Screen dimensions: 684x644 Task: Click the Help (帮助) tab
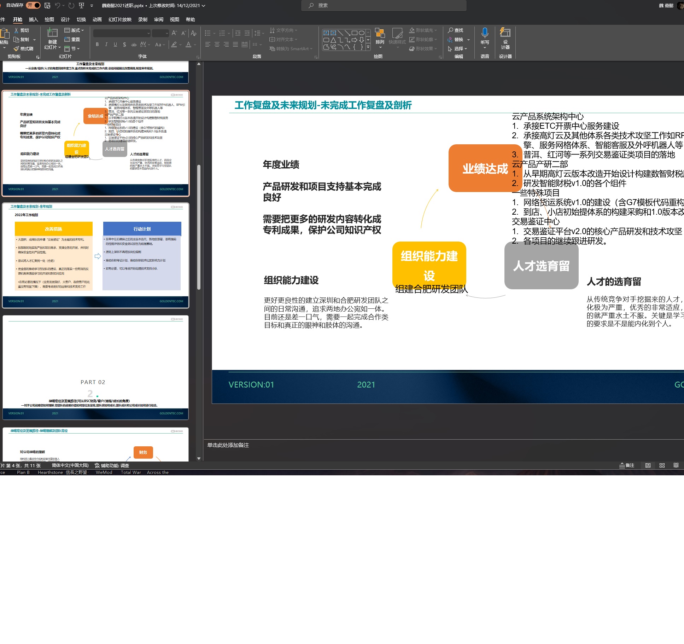pyautogui.click(x=191, y=19)
